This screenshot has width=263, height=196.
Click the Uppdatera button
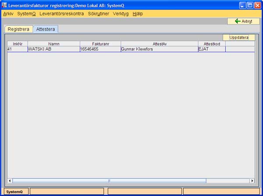tap(239, 38)
